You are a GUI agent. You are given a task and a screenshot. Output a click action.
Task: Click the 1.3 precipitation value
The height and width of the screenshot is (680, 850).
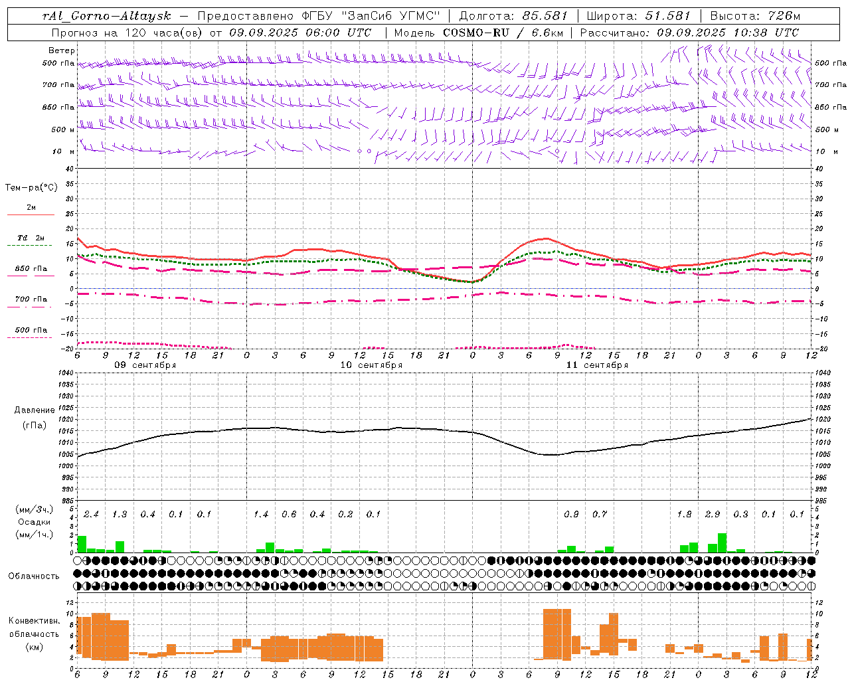pyautogui.click(x=120, y=515)
